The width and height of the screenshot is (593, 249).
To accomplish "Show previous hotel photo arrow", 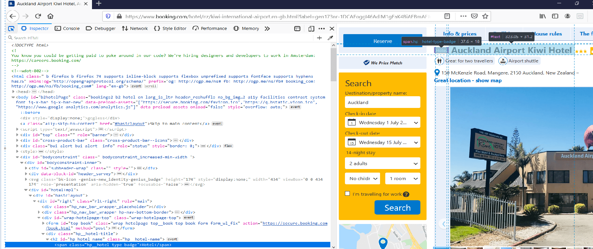I will pos(443,224).
